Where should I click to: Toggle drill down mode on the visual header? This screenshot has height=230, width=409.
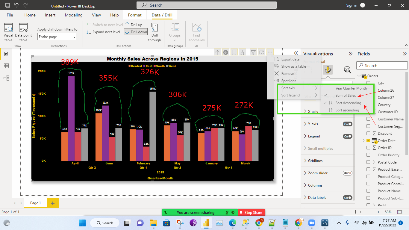pyautogui.click(x=226, y=52)
